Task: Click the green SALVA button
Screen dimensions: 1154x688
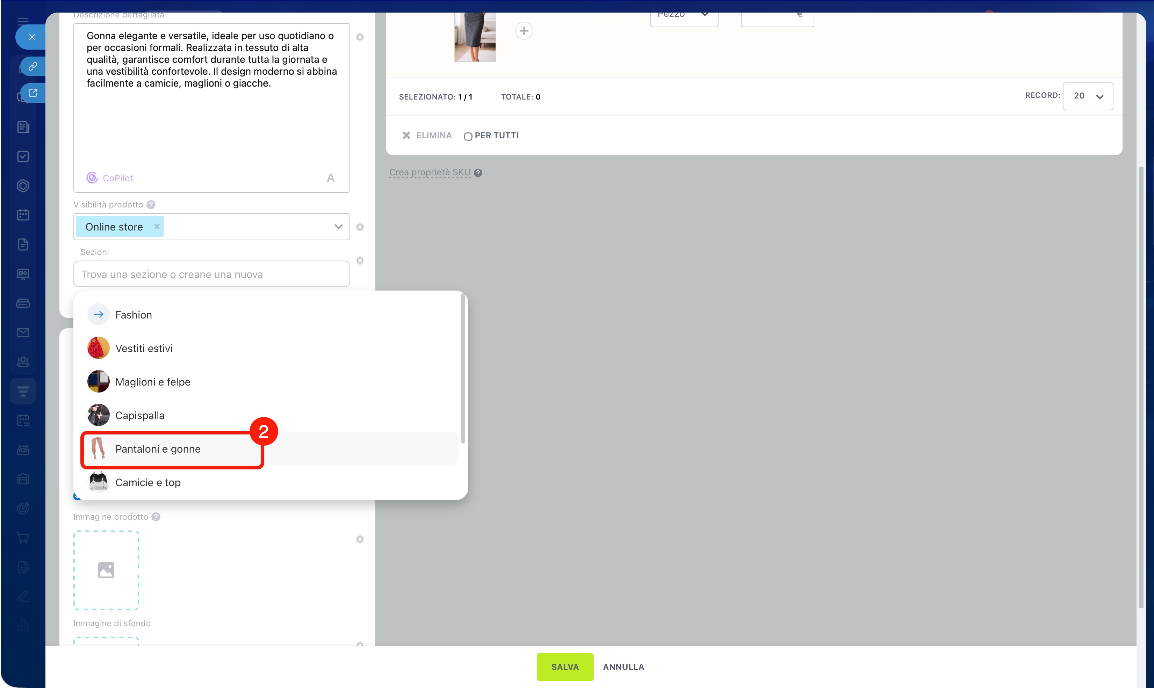Action: [564, 667]
